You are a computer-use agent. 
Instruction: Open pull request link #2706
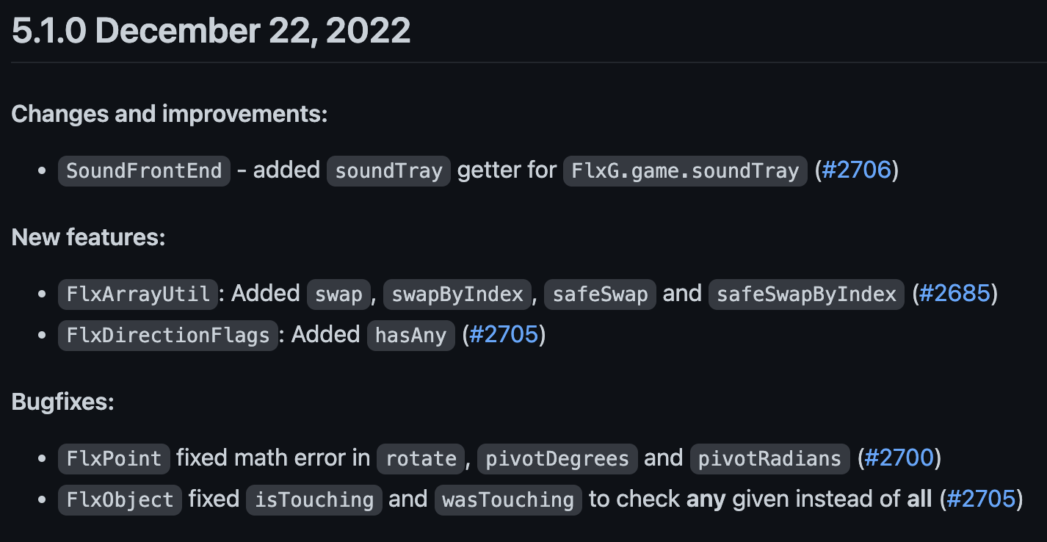click(x=856, y=170)
